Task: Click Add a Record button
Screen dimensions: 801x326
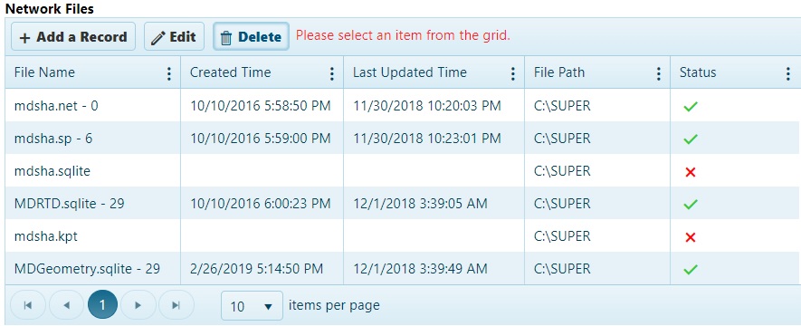Action: click(73, 36)
